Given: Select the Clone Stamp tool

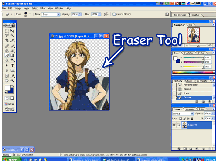Looking at the screenshot, I should tap(7, 50).
